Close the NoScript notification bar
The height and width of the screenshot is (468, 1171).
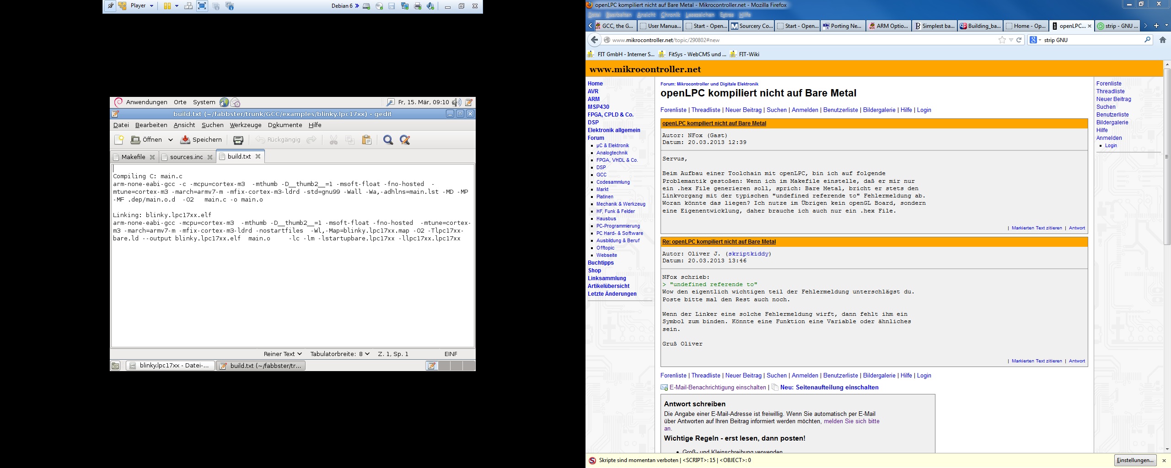(1164, 460)
